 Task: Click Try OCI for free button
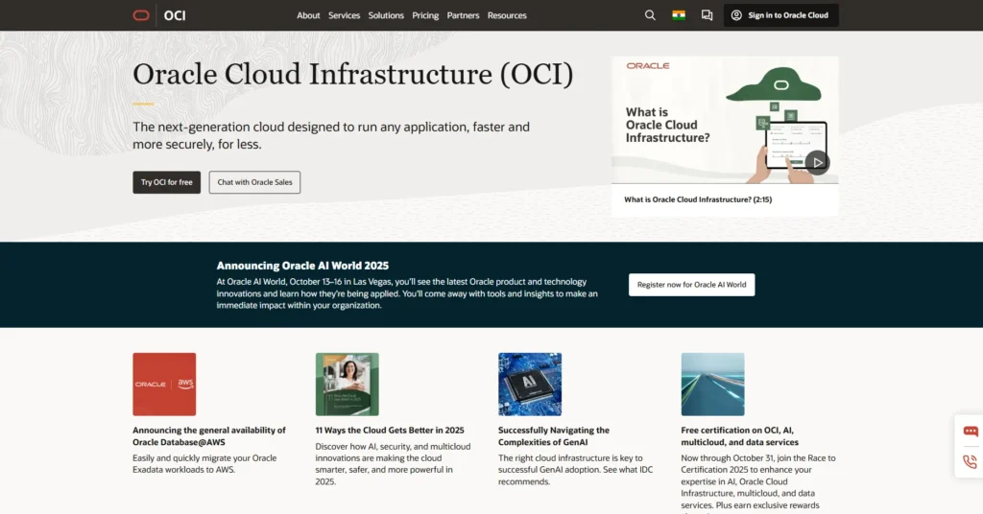(167, 182)
